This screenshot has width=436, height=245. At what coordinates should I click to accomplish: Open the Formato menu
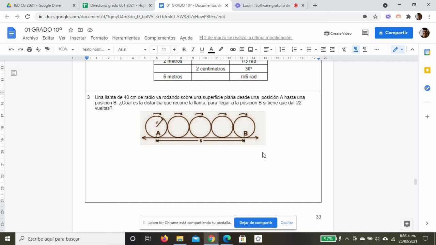click(x=99, y=38)
